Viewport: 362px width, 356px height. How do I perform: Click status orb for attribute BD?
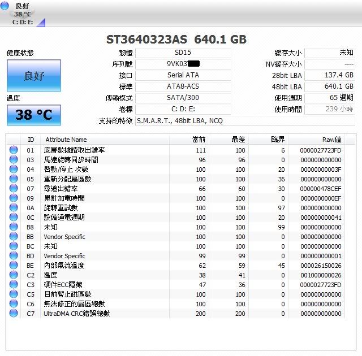(x=14, y=256)
